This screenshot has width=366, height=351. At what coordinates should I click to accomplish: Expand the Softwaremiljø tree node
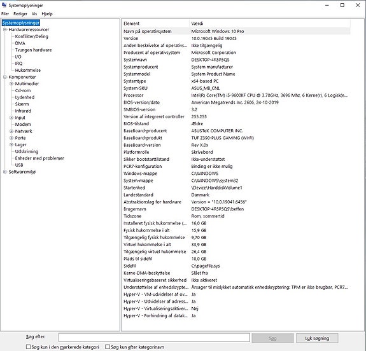tap(5, 172)
